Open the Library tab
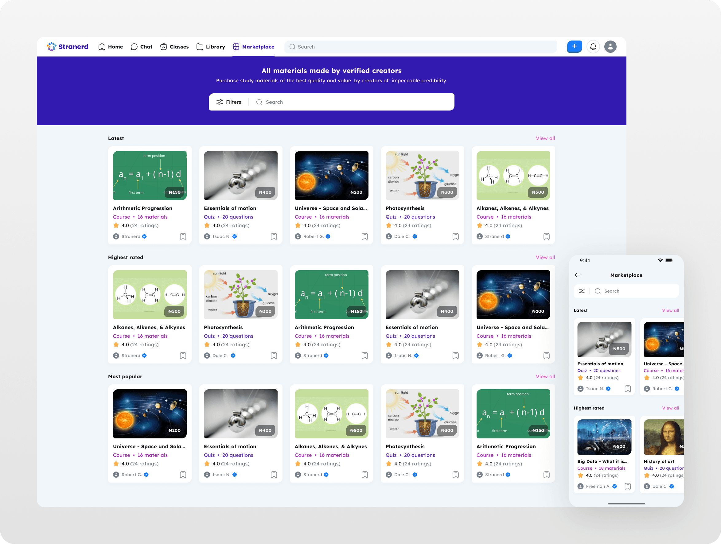This screenshot has height=544, width=721. 211,47
